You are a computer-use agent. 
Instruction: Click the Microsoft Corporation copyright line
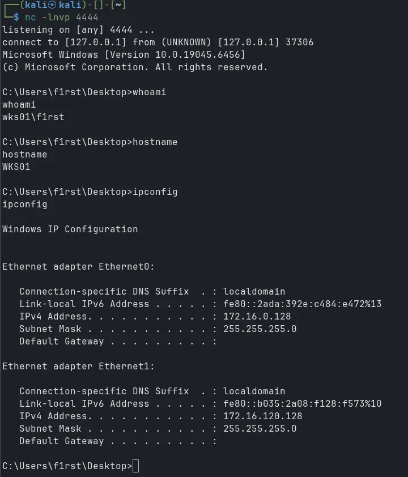pyautogui.click(x=135, y=67)
